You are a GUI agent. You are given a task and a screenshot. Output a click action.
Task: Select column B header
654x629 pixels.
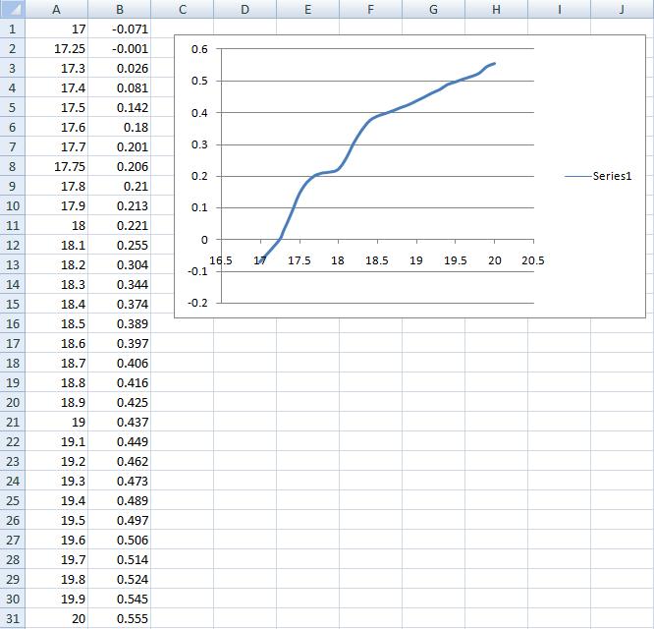119,9
